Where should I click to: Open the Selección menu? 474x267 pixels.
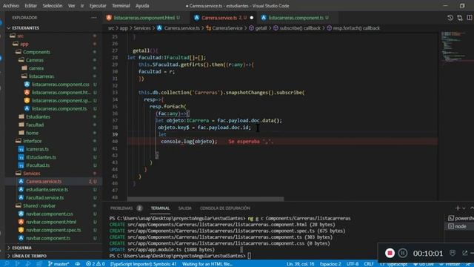coord(53,6)
